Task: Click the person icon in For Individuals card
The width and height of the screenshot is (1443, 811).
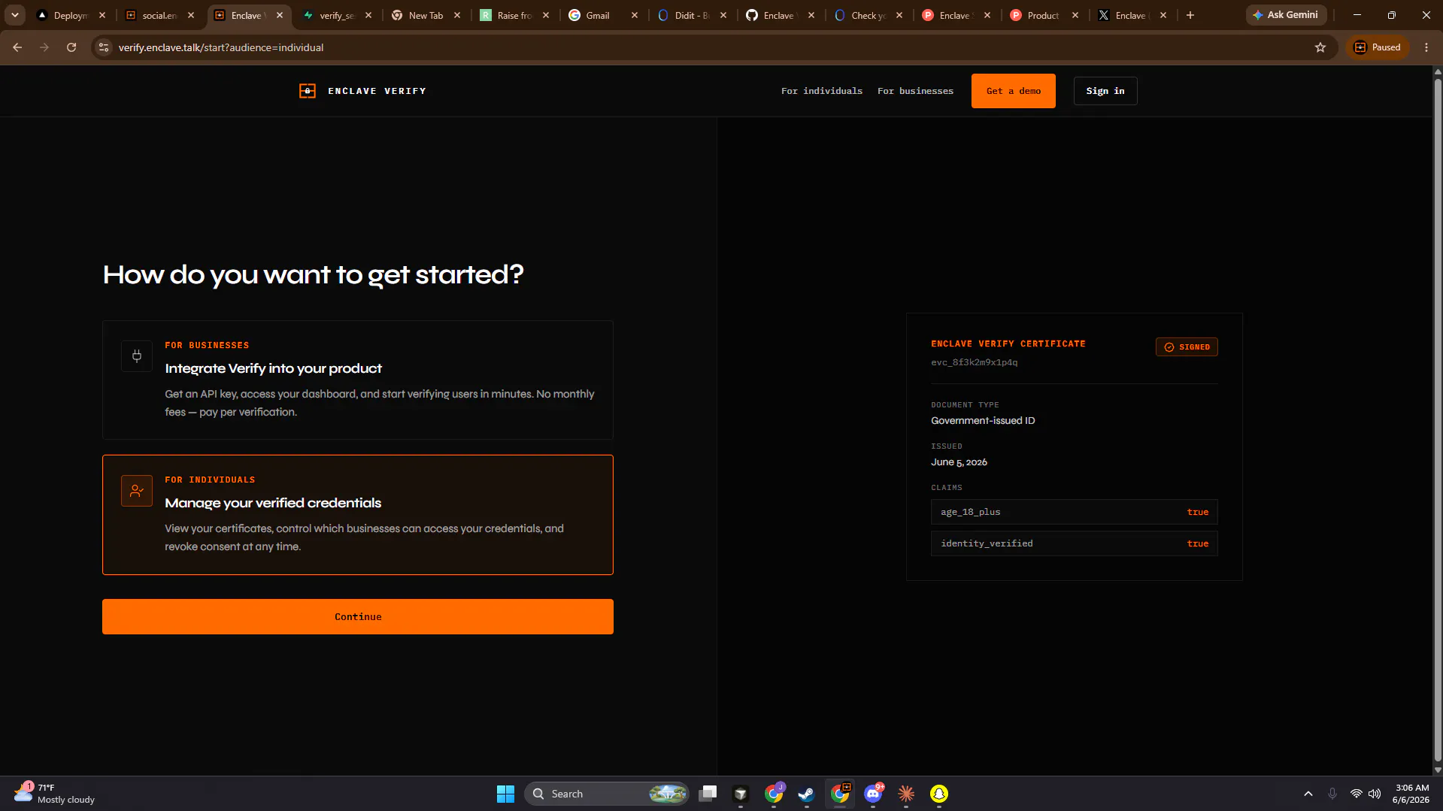Action: pos(137,491)
